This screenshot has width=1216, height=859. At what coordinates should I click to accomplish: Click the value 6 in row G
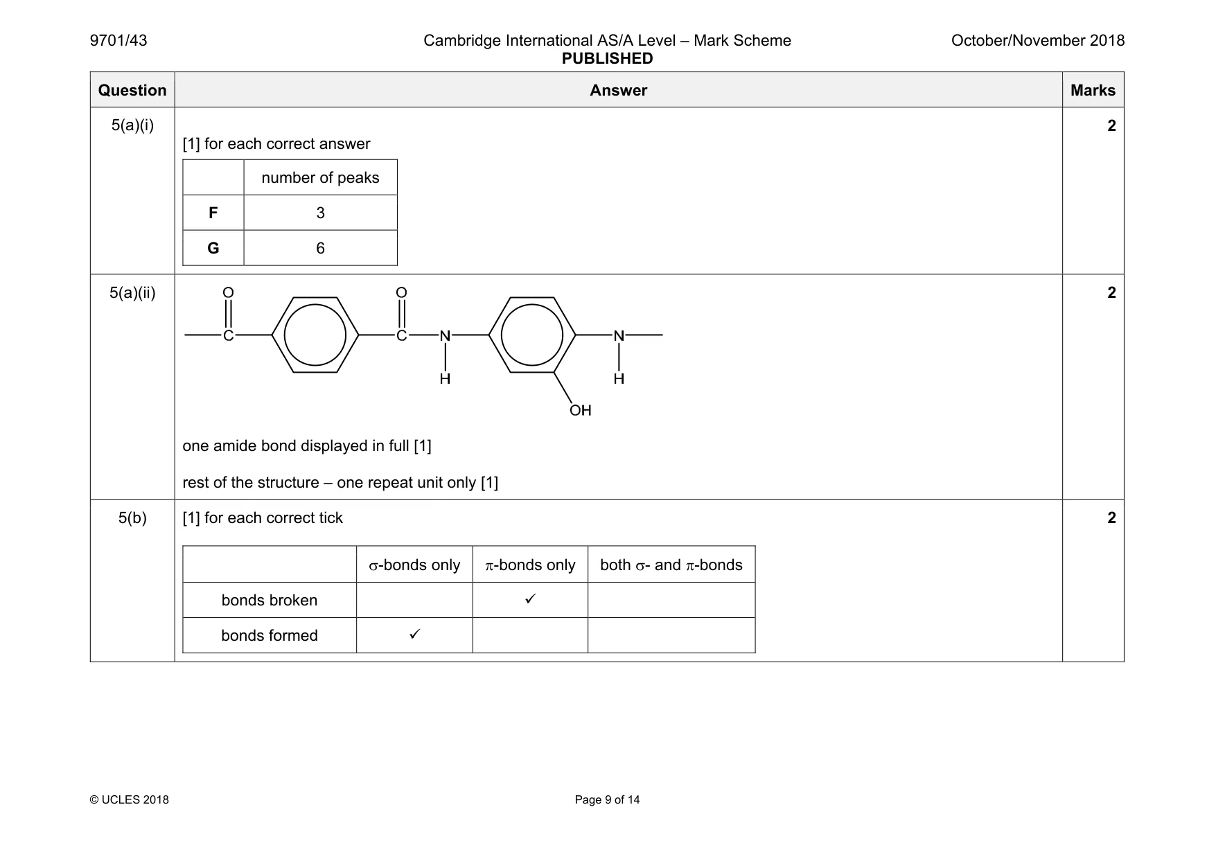(x=320, y=248)
